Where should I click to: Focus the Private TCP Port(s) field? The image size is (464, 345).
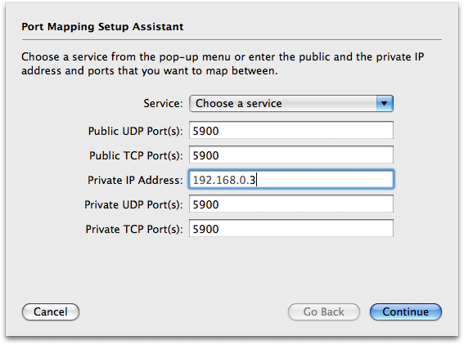(x=291, y=228)
